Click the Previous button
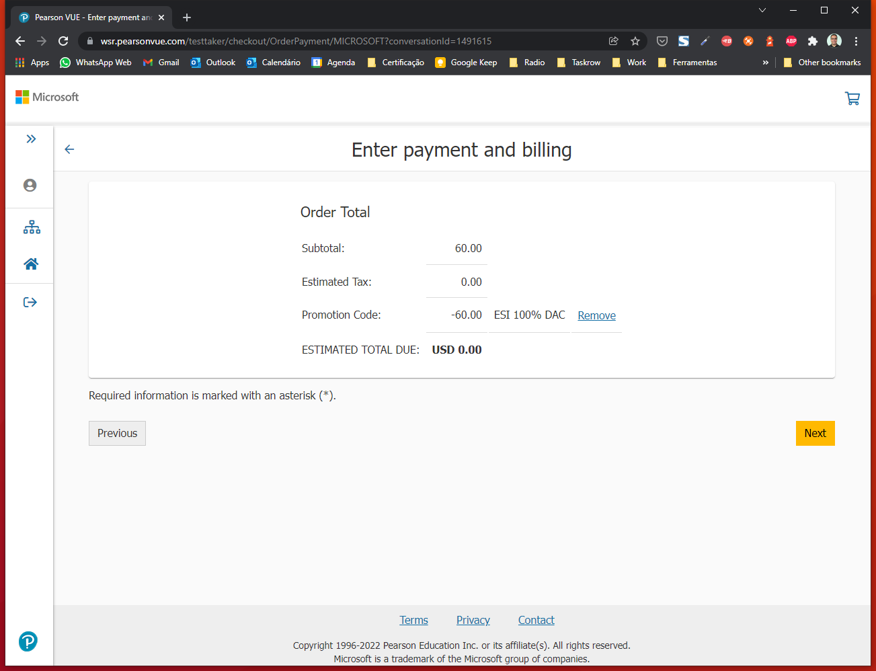This screenshot has height=671, width=876. [117, 433]
